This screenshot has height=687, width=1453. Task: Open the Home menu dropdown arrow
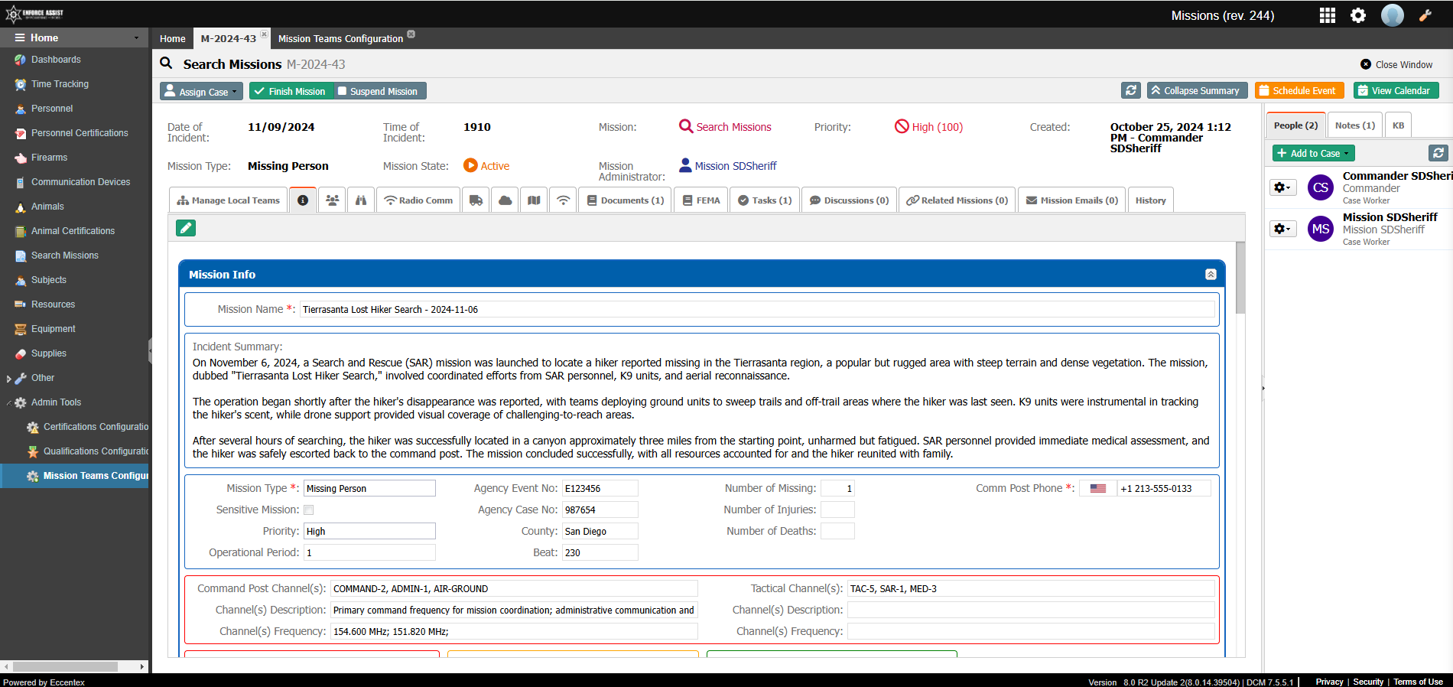click(x=137, y=38)
